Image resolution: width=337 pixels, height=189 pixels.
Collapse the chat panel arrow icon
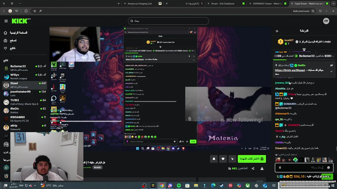click(277, 31)
